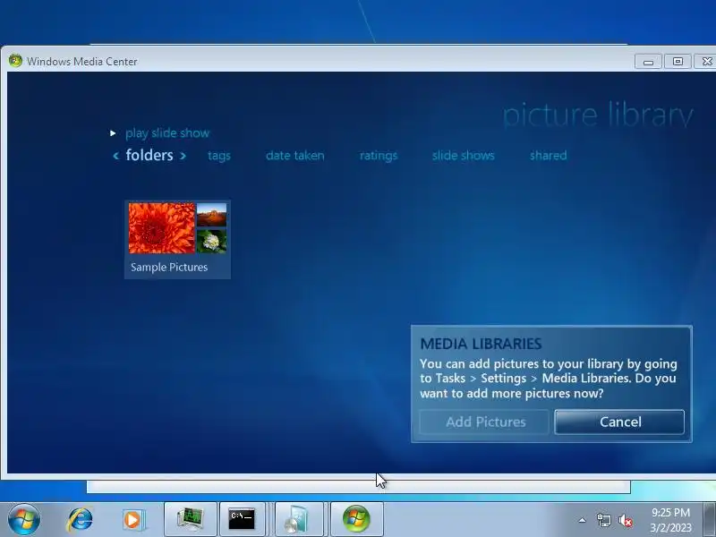Viewport: 716px width, 537px height.
Task: Click the Show Desktop strip on the taskbar
Action: [709, 520]
